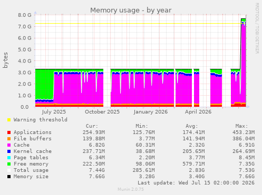Image resolution: width=262 pixels, height=195 pixels.
Task: Click Applications max value 453.23M
Action: tap(244, 132)
